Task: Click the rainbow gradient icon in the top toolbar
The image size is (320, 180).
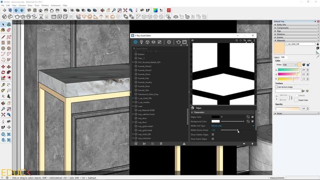Action: [155, 10]
